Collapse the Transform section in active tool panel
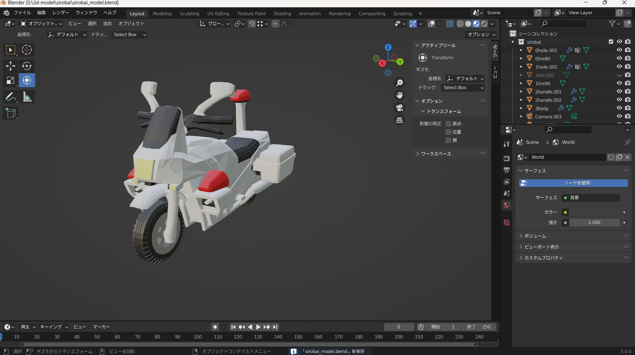635x355 pixels. pos(444,111)
